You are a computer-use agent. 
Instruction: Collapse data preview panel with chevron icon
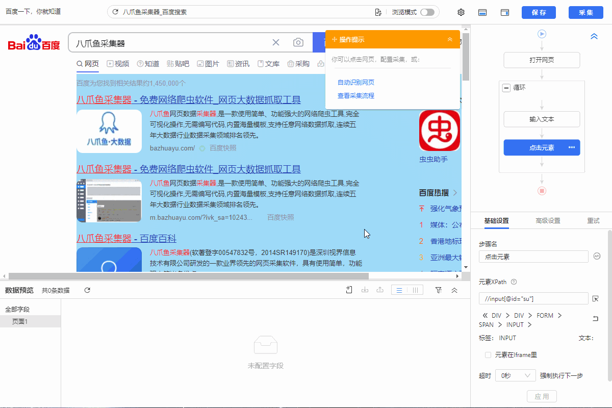coord(454,290)
